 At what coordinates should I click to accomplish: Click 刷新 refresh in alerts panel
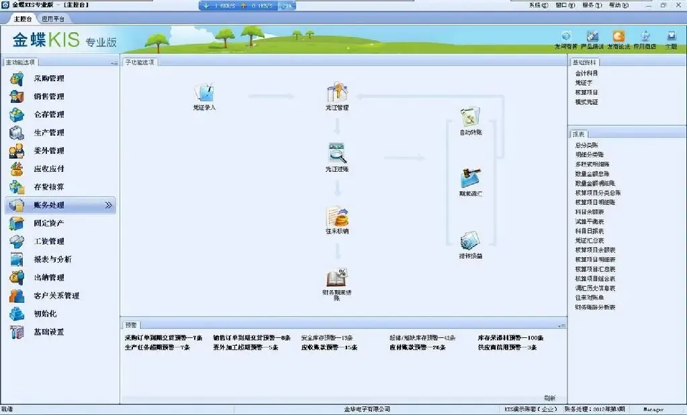[x=550, y=398]
